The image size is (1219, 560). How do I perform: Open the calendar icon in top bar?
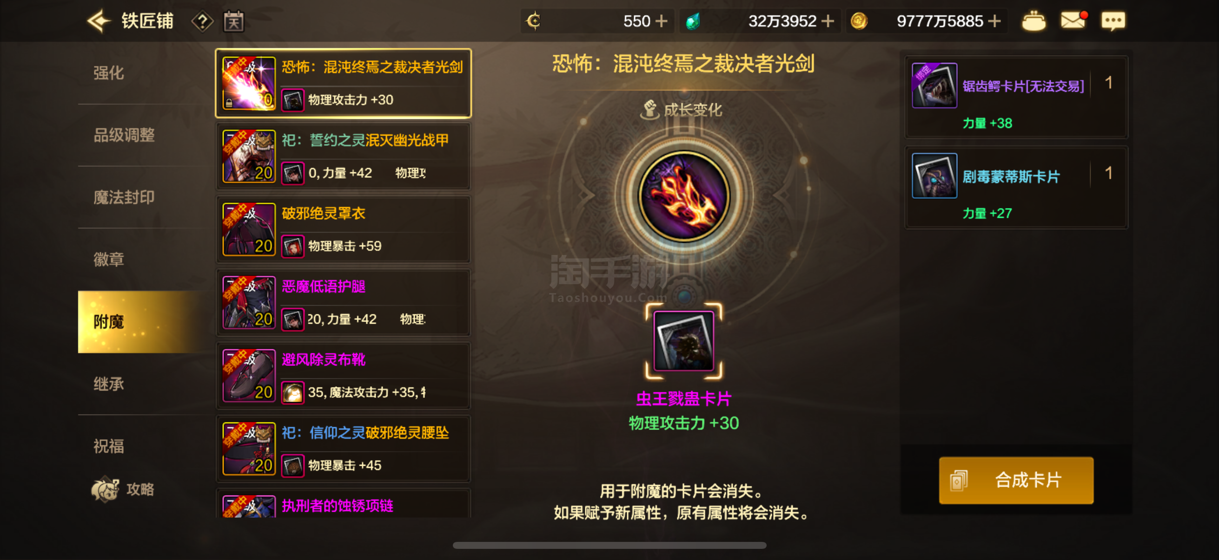(234, 21)
